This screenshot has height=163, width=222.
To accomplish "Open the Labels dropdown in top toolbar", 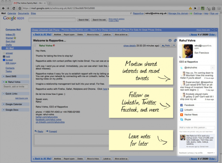I will [107, 35].
